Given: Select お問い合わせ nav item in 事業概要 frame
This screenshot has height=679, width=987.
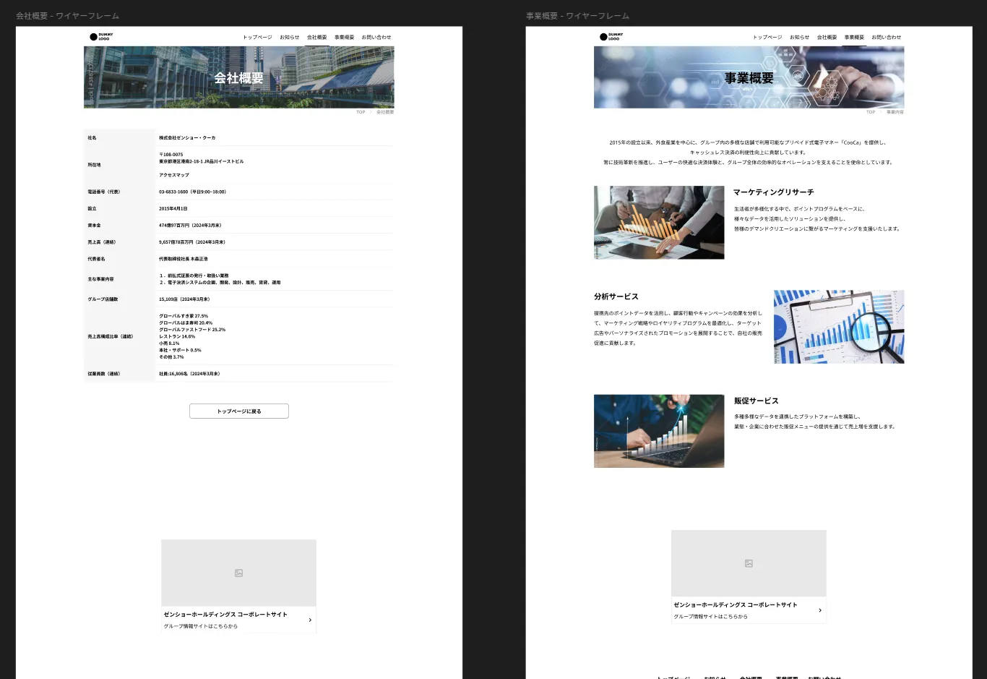Looking at the screenshot, I should tap(887, 37).
